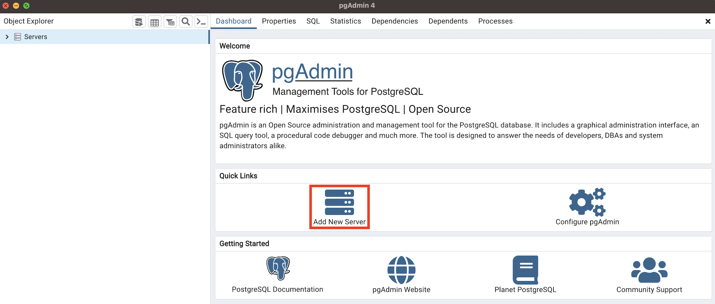Open Search Objects magnifier icon
The width and height of the screenshot is (715, 304).
point(186,22)
